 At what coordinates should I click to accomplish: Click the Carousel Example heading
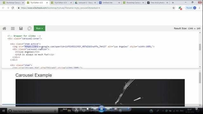point(34,75)
